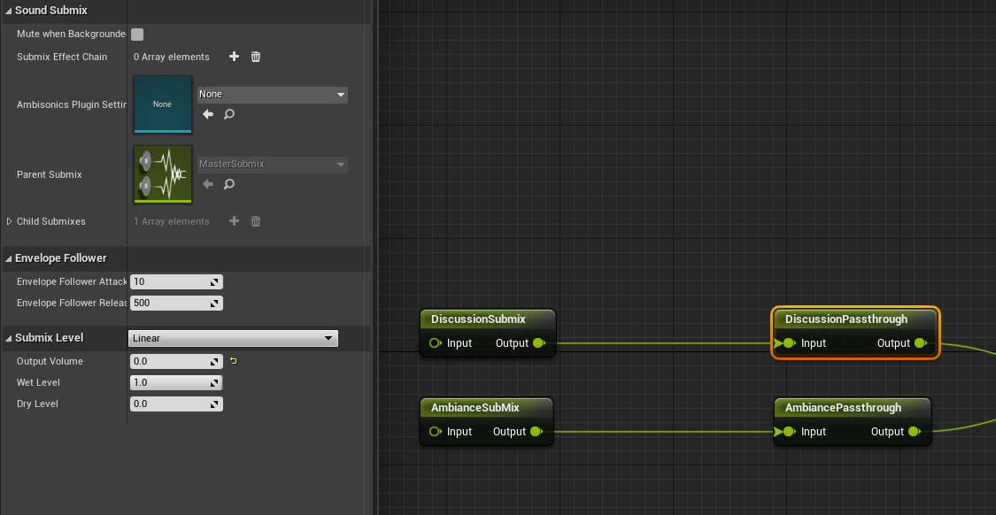Click the '0 Array elements' text
Image resolution: width=996 pixels, height=515 pixels.
(172, 57)
